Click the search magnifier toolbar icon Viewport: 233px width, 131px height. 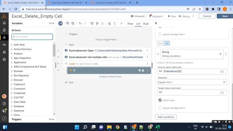point(73,23)
